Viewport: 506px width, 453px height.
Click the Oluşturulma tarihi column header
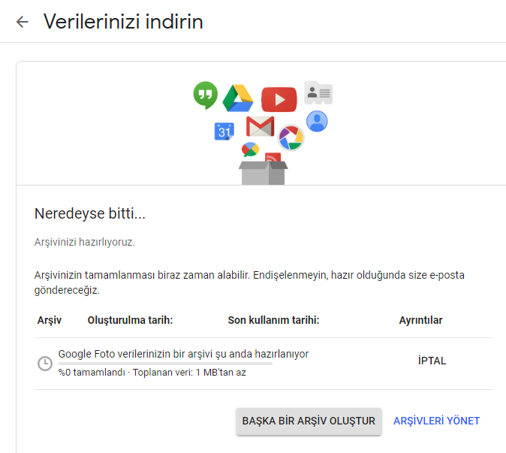[131, 320]
